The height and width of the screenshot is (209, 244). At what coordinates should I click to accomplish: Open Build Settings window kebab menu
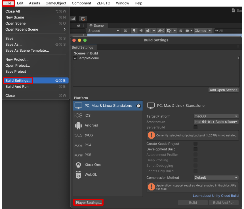click(238, 47)
